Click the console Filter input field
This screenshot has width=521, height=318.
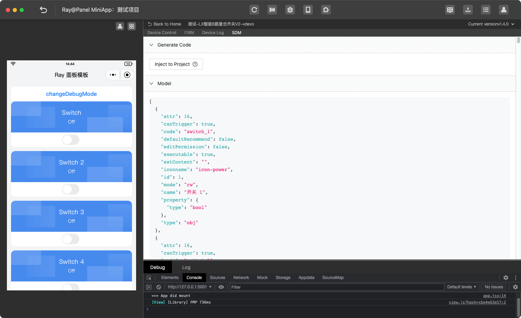(337, 287)
